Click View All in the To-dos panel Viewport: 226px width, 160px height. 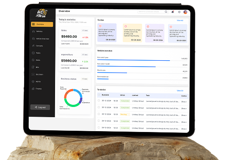tap(180, 20)
